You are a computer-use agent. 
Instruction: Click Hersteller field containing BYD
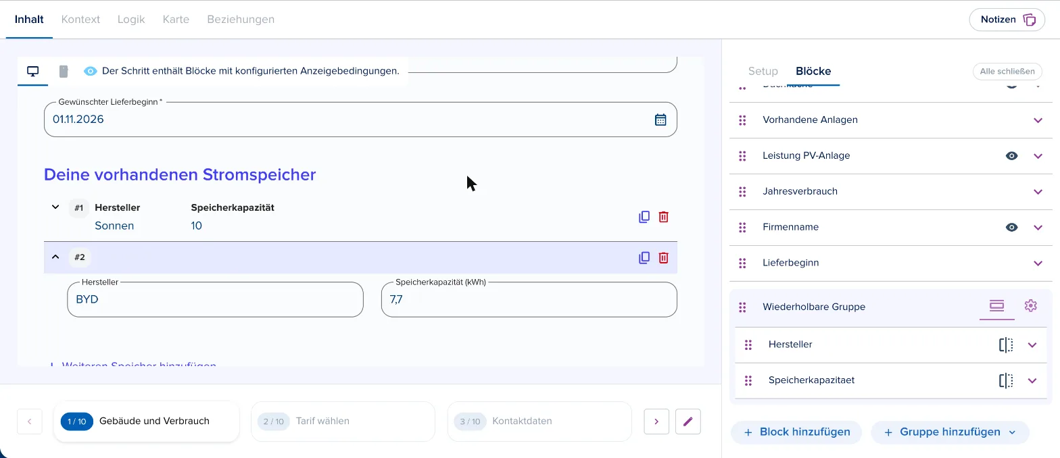point(215,299)
